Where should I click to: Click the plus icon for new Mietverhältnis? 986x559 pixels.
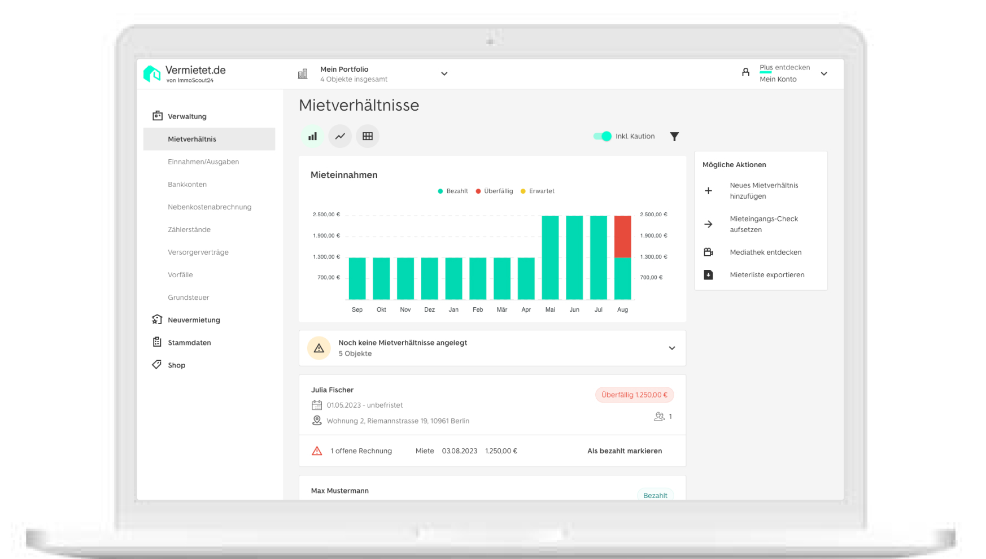[708, 191]
